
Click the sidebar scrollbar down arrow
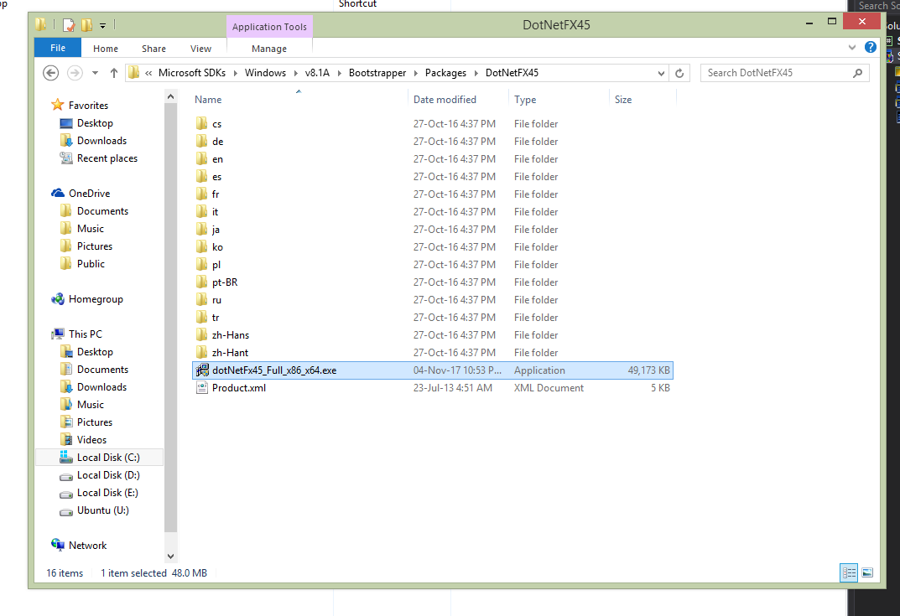tap(170, 555)
